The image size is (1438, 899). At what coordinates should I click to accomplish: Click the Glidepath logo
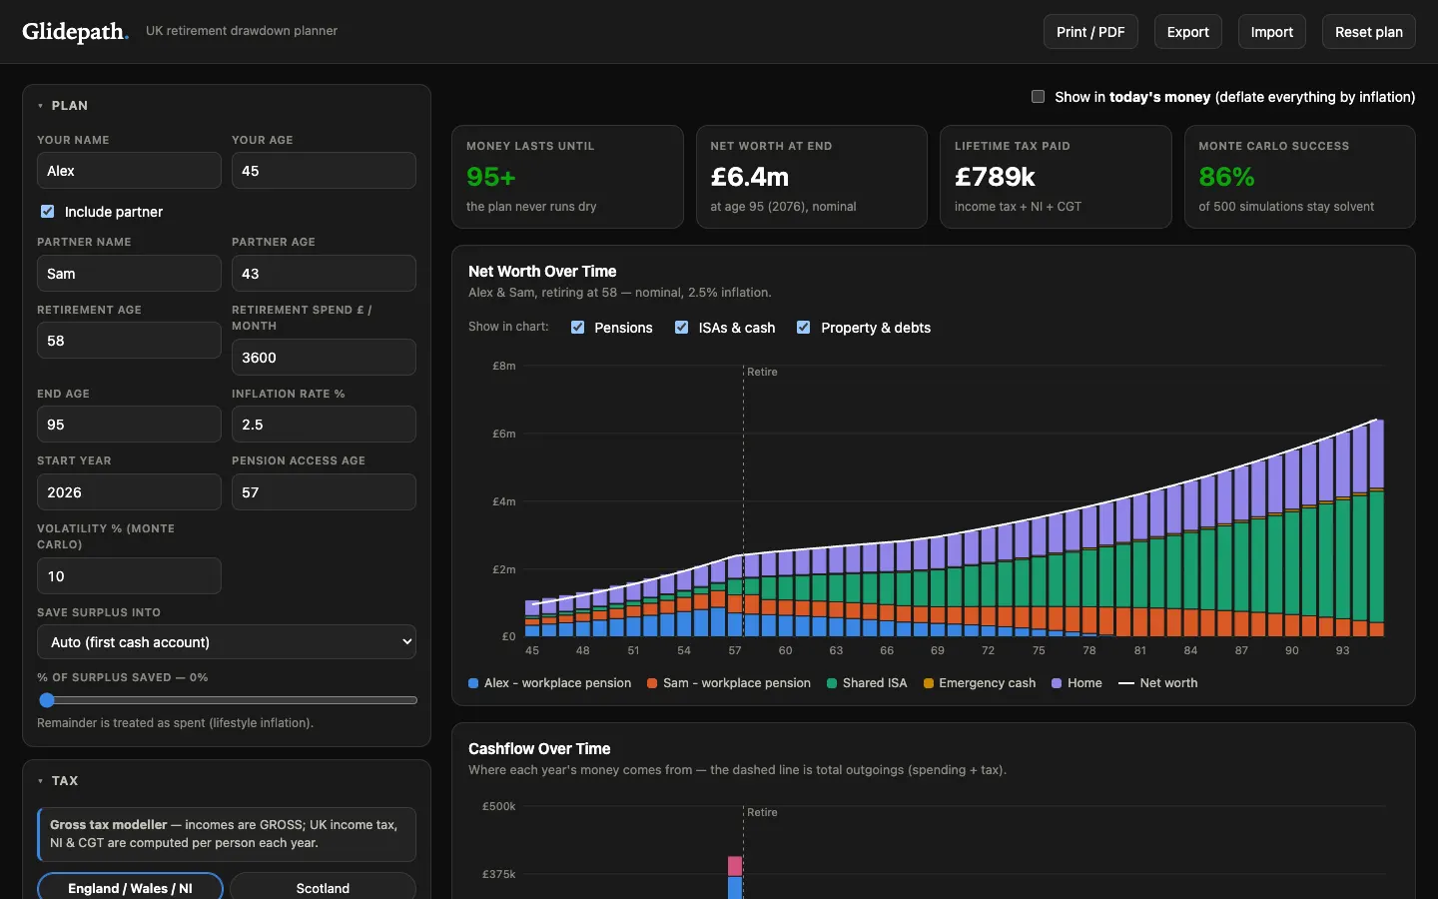pyautogui.click(x=75, y=31)
